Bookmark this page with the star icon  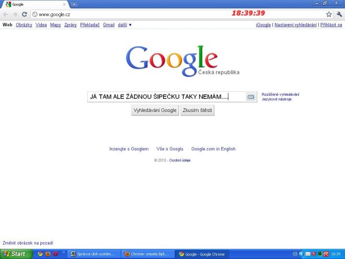click(x=329, y=15)
